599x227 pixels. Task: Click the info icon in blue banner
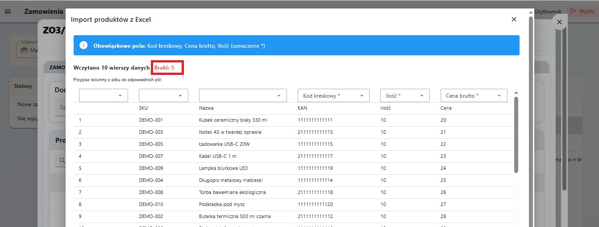click(x=83, y=45)
